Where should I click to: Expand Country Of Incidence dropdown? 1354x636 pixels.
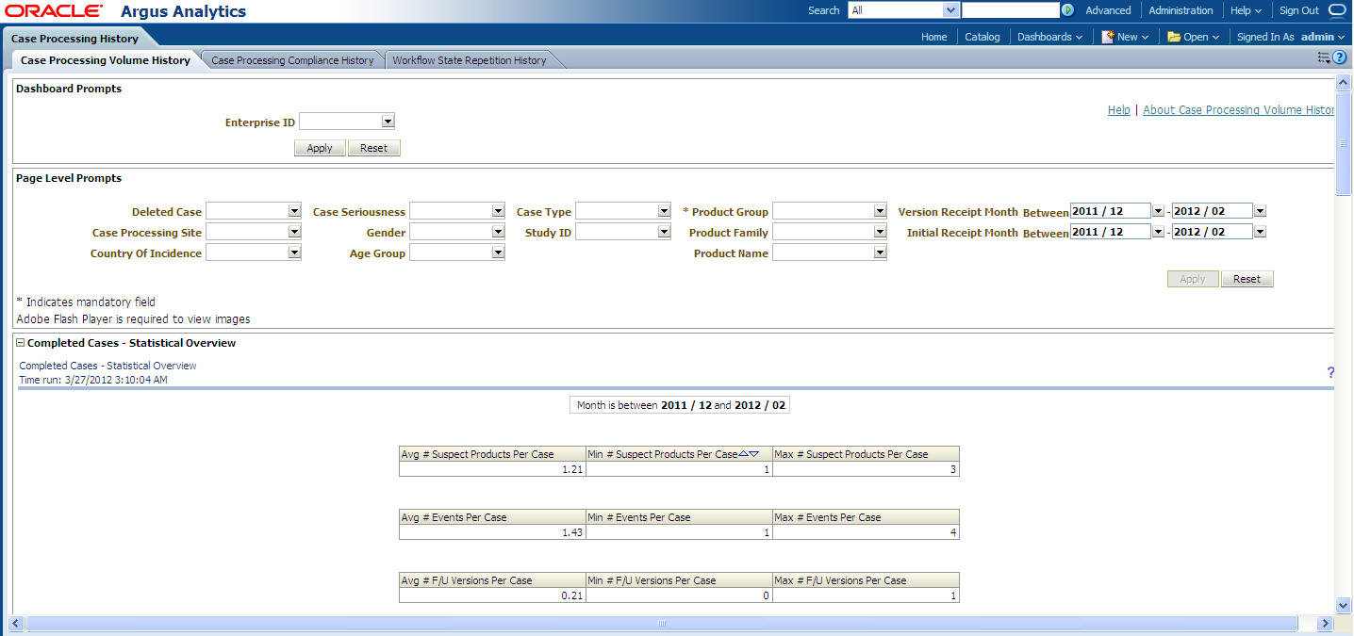tap(294, 253)
